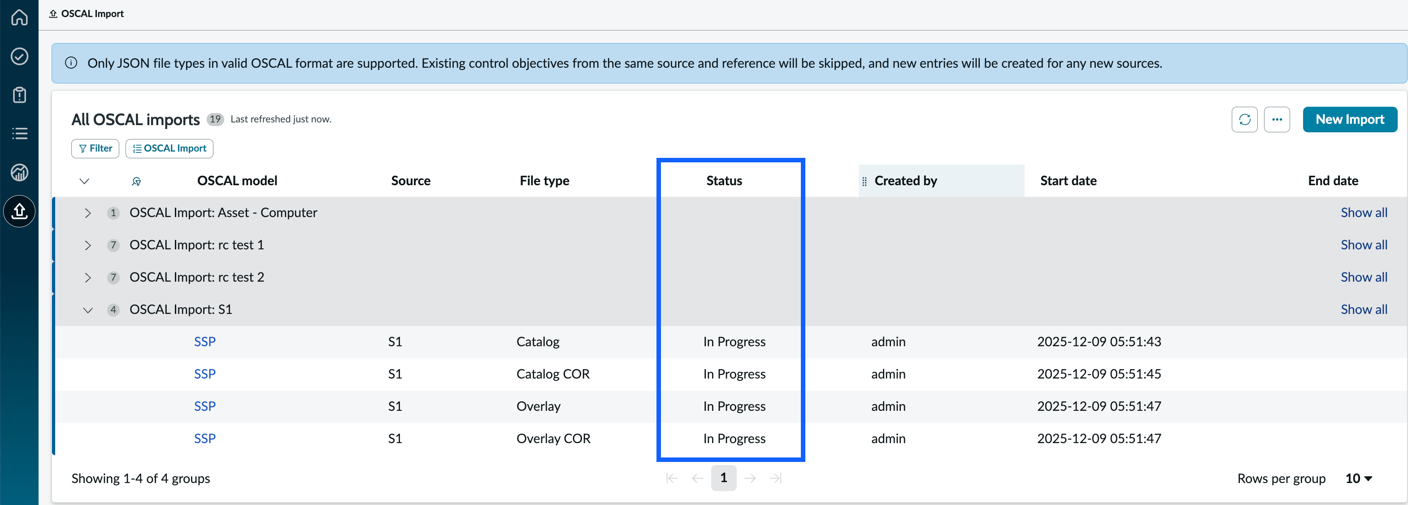Open SSP link in Overlay row
This screenshot has width=1408, height=505.
pyautogui.click(x=204, y=406)
